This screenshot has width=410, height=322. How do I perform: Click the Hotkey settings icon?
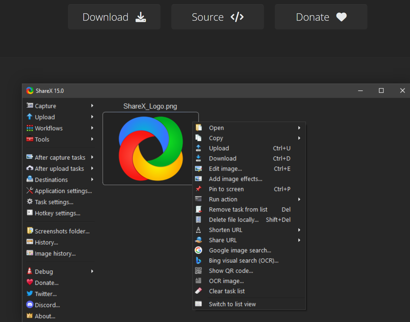pos(30,213)
